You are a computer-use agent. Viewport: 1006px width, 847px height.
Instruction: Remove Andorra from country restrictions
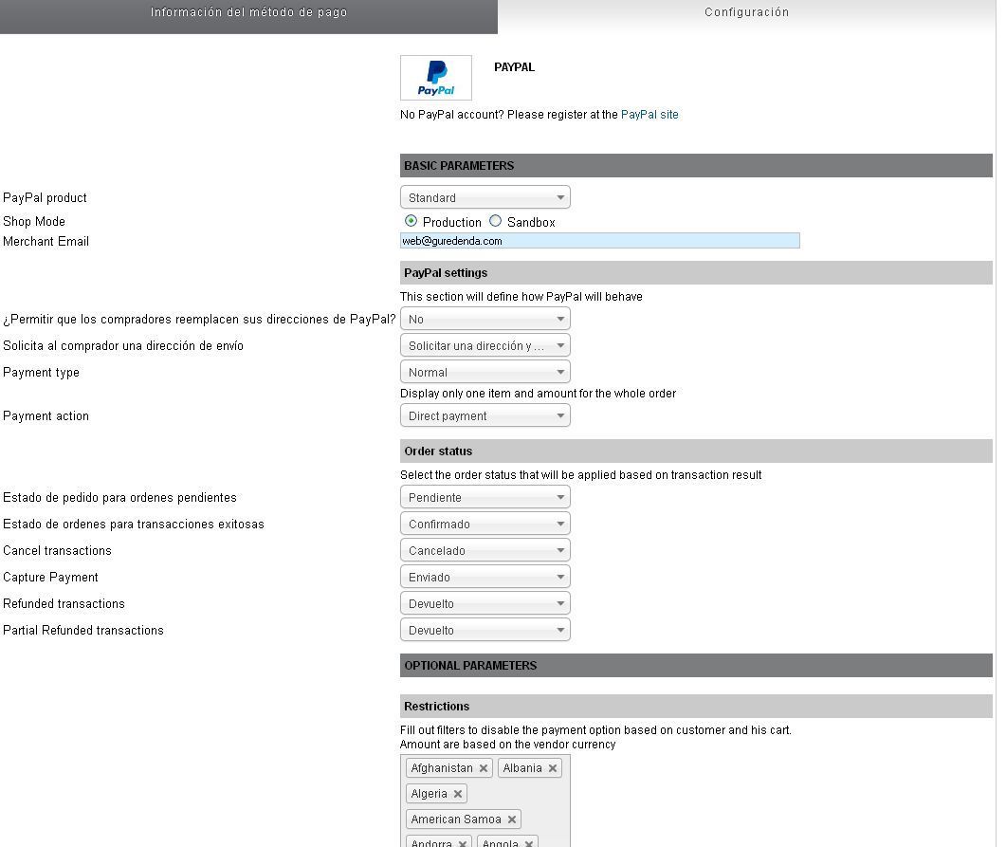click(x=462, y=843)
